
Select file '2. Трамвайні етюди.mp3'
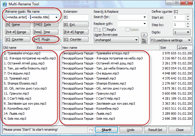point(22,53)
